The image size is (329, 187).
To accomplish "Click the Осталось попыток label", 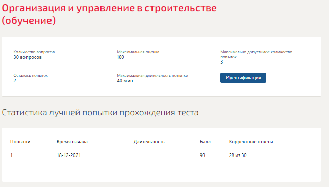I will (x=31, y=75).
